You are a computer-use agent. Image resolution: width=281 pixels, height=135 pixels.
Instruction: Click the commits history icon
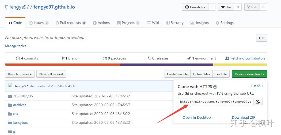[x=18, y=58]
